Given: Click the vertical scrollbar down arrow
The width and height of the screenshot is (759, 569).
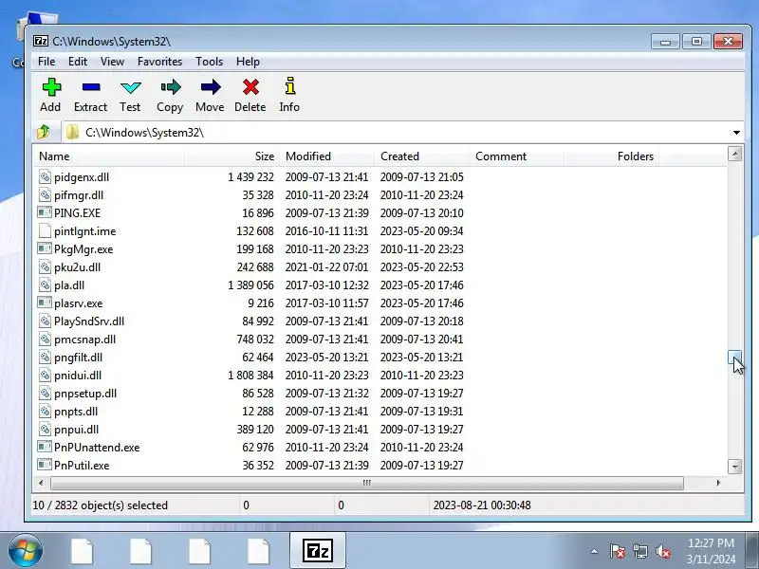Looking at the screenshot, I should point(734,467).
